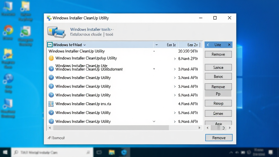Click the taskbar search box

[52, 152]
